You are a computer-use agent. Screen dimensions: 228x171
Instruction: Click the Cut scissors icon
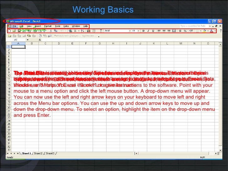(51, 31)
